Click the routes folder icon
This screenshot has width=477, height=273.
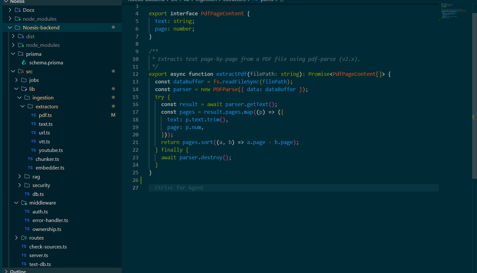24,238
